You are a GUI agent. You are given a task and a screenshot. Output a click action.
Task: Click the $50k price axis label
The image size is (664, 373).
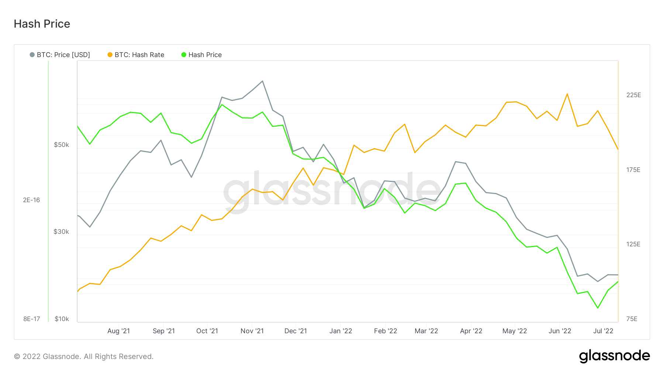pos(62,145)
